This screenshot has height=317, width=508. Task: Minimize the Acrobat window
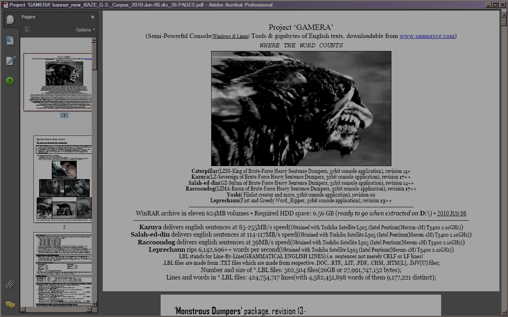[488, 5]
